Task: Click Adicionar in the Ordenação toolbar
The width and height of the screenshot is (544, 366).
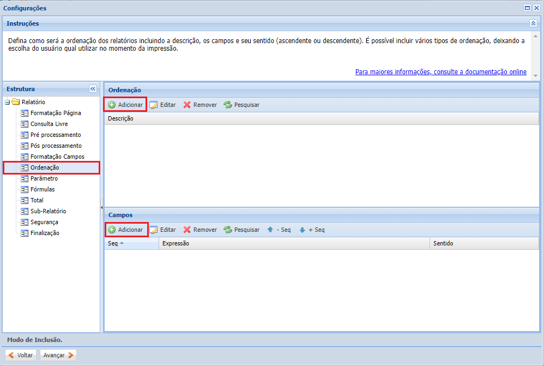Action: point(126,105)
